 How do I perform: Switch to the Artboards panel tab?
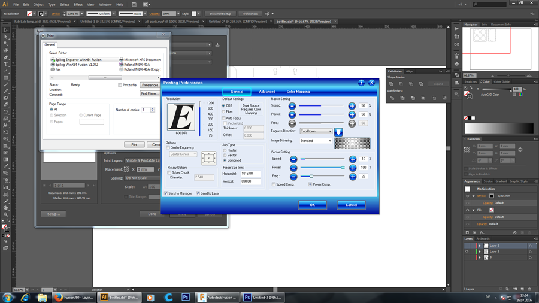483,238
